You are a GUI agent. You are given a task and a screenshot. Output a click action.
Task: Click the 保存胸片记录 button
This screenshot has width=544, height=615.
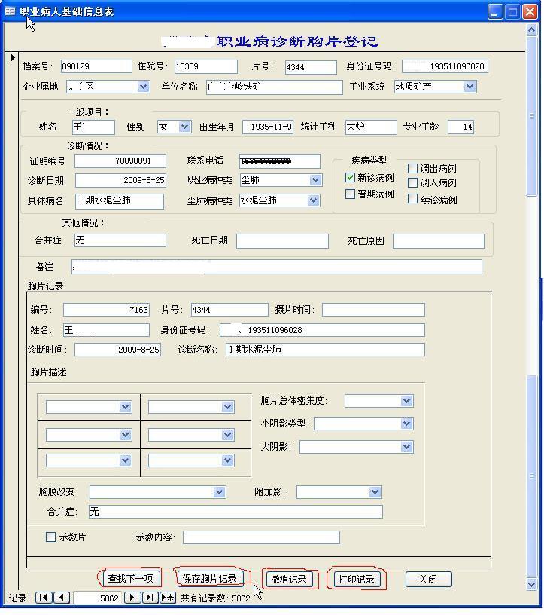click(x=209, y=578)
